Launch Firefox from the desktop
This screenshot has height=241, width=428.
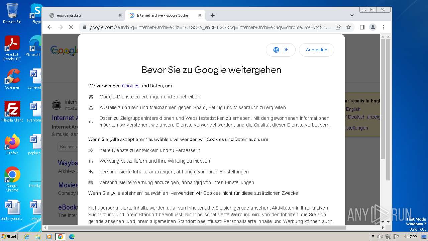(12, 144)
